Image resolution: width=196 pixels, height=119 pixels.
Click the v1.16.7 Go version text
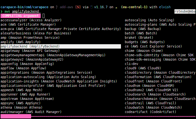click(x=101, y=7)
